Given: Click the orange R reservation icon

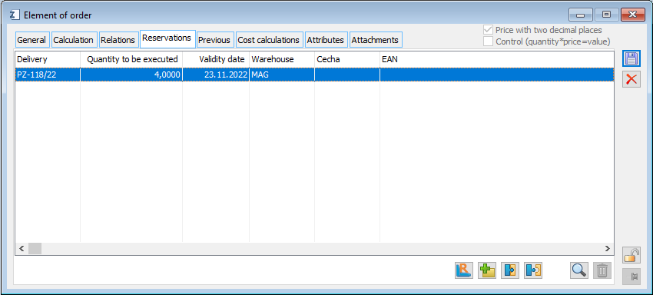Looking at the screenshot, I should point(464,270).
